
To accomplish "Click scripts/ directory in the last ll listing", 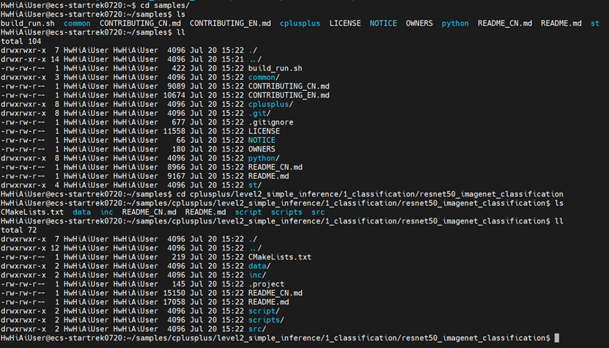I will pos(266,319).
